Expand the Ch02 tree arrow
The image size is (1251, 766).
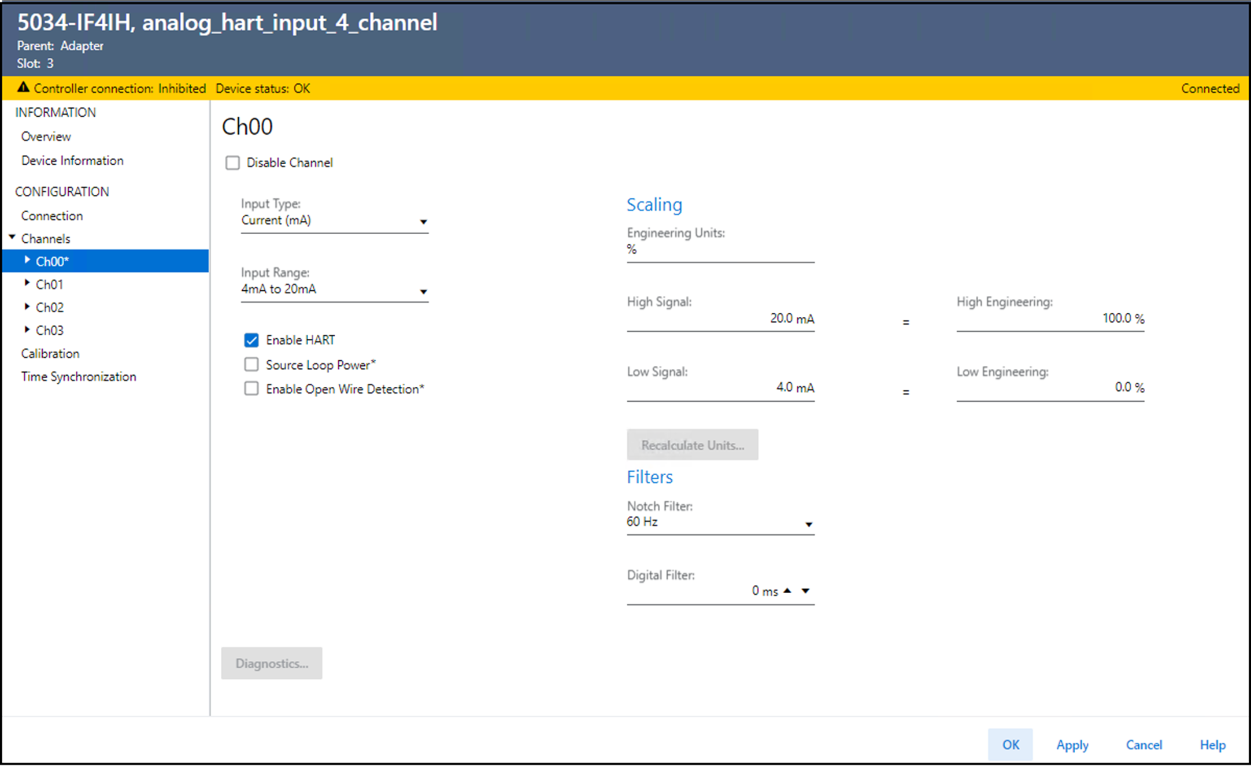click(x=27, y=306)
